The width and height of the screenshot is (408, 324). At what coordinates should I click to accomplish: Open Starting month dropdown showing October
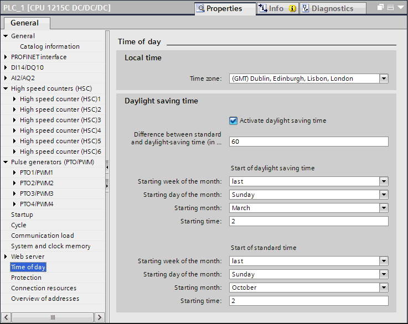tap(384, 288)
